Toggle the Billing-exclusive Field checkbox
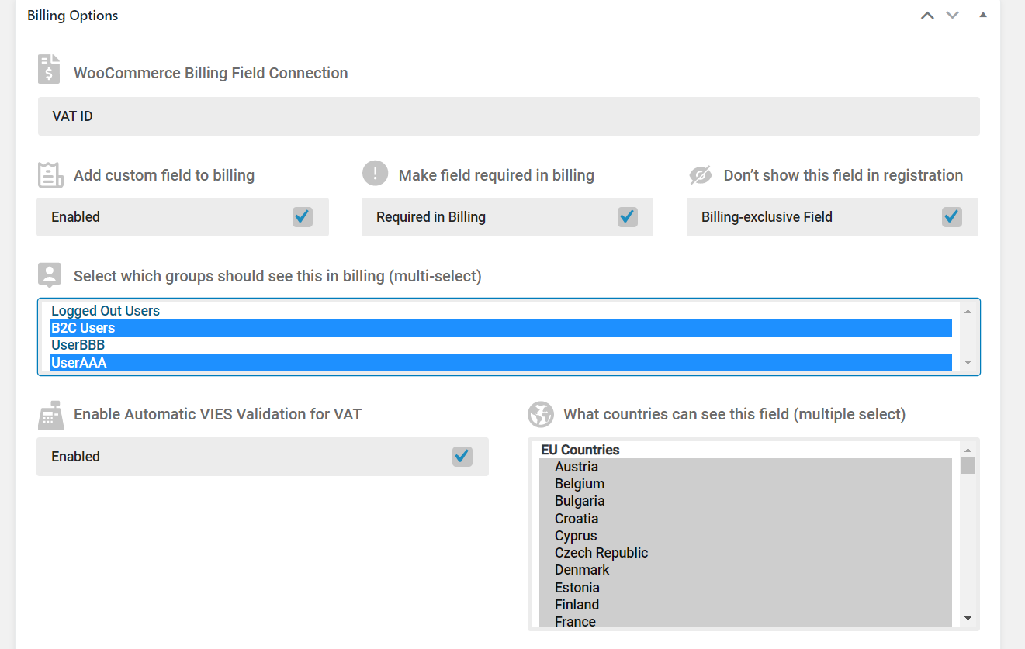This screenshot has width=1025, height=649. coord(952,216)
